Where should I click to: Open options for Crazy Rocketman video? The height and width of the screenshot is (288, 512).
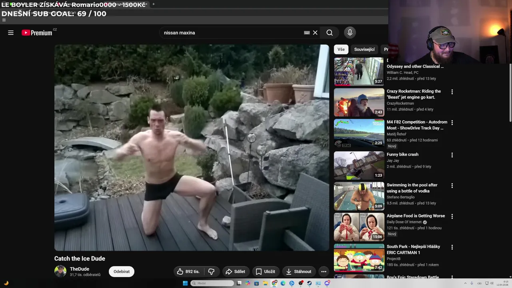point(452,92)
